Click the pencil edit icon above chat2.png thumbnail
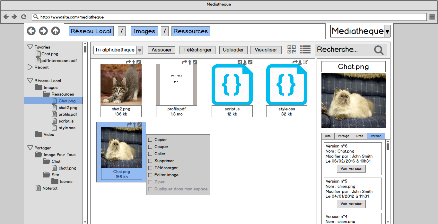 [x=139, y=62]
